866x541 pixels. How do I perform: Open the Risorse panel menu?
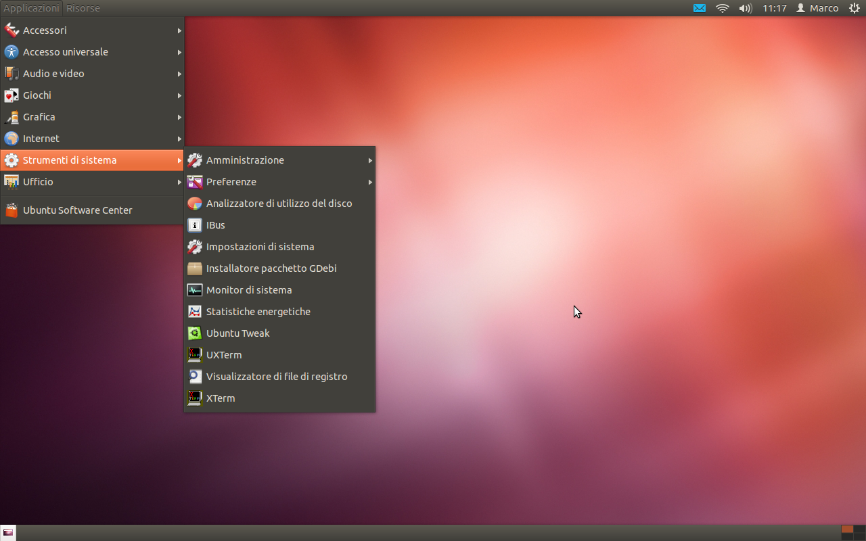[83, 8]
